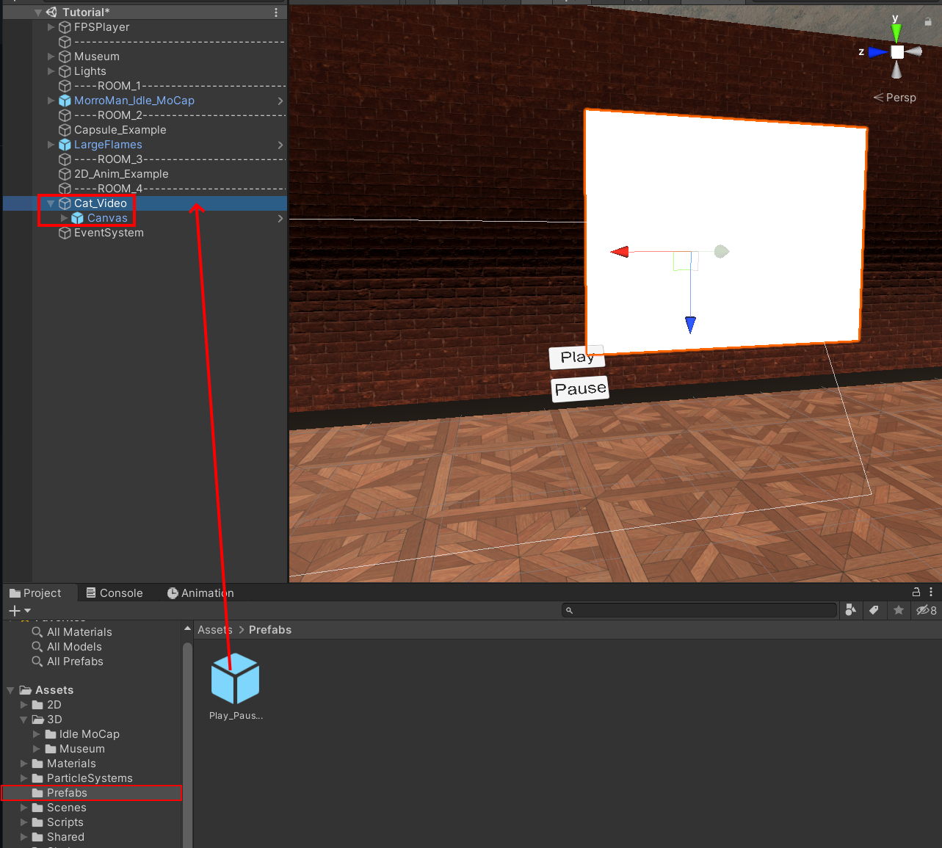Switch to the Console tab
This screenshot has width=942, height=848.
pyautogui.click(x=114, y=593)
